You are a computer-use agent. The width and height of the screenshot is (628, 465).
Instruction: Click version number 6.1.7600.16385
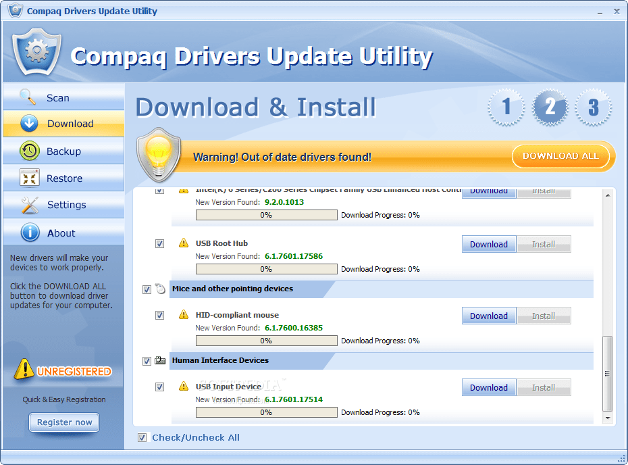tap(294, 328)
